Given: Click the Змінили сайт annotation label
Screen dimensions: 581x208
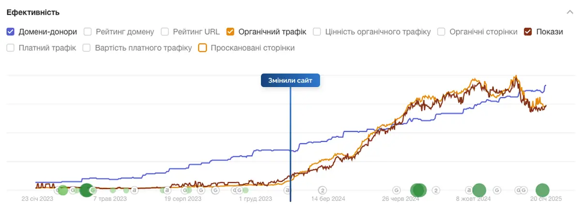Looking at the screenshot, I should [290, 80].
